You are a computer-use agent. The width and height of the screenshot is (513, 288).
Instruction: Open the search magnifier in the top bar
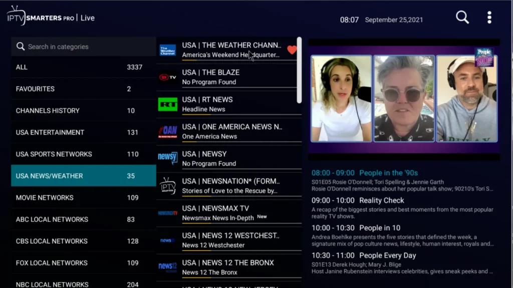point(462,17)
